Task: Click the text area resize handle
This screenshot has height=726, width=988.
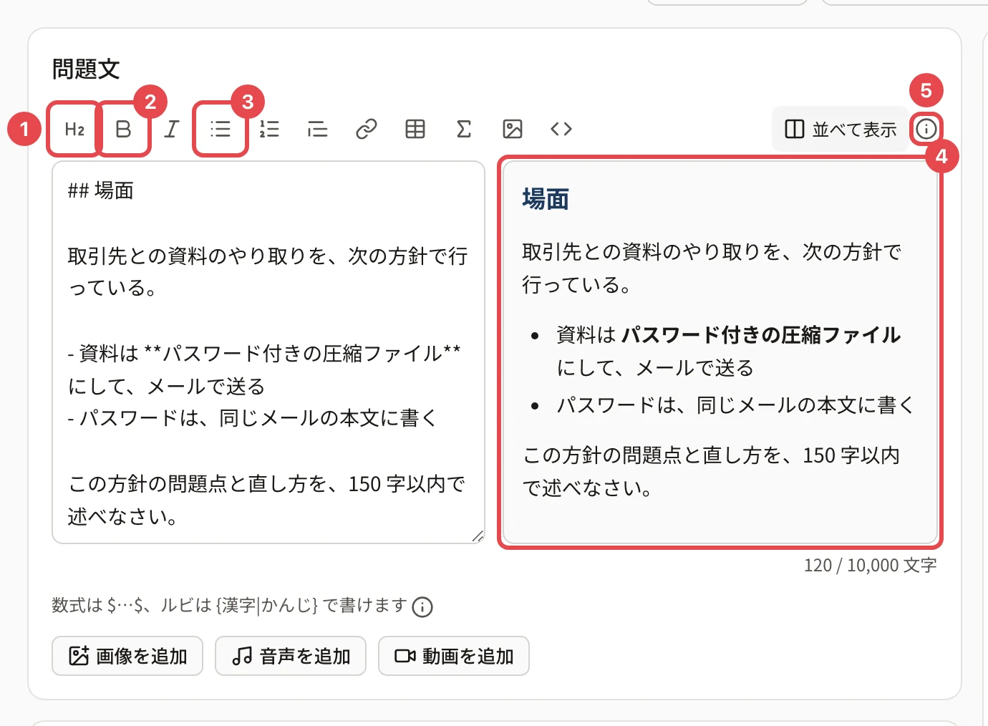Action: coord(478,536)
